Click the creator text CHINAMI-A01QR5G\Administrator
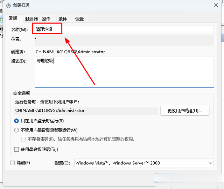 70,52
